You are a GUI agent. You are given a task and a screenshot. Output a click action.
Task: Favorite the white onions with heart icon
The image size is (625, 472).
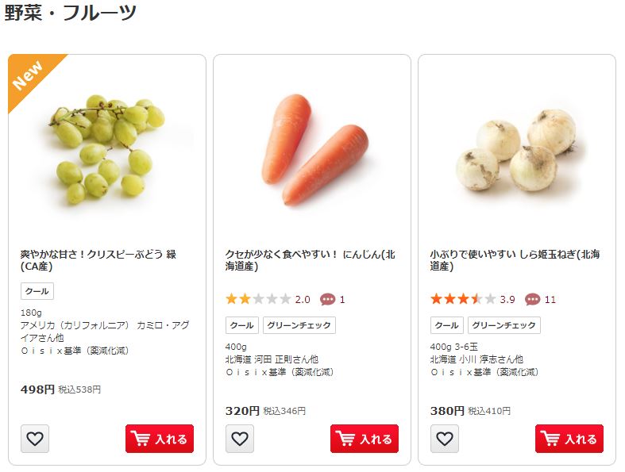[x=445, y=439]
